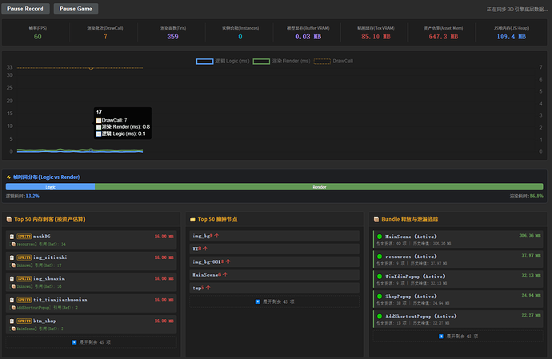Click the red up arrow on UI node
Screen dimensions: 552x359
point(206,249)
